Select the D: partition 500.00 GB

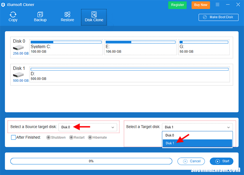click(x=130, y=74)
